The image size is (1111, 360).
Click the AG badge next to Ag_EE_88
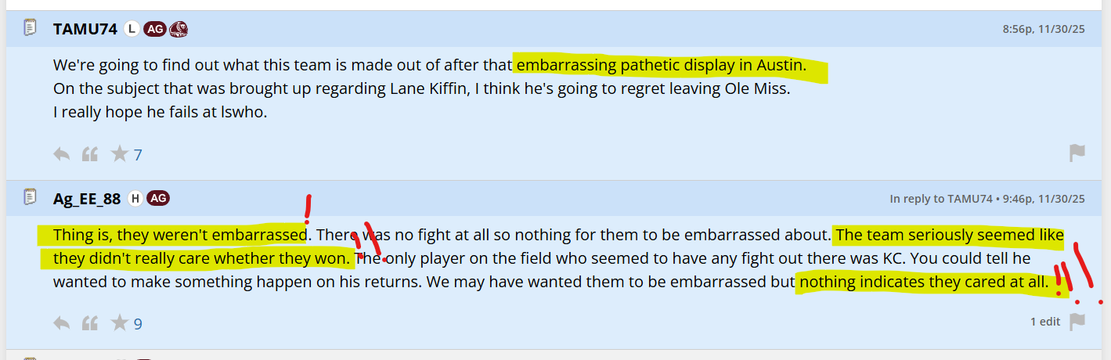click(x=158, y=198)
